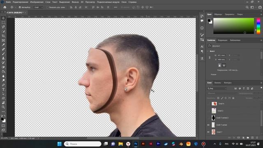
Task: Open the Слой auto-select dropdown
Action: [x=38, y=7]
